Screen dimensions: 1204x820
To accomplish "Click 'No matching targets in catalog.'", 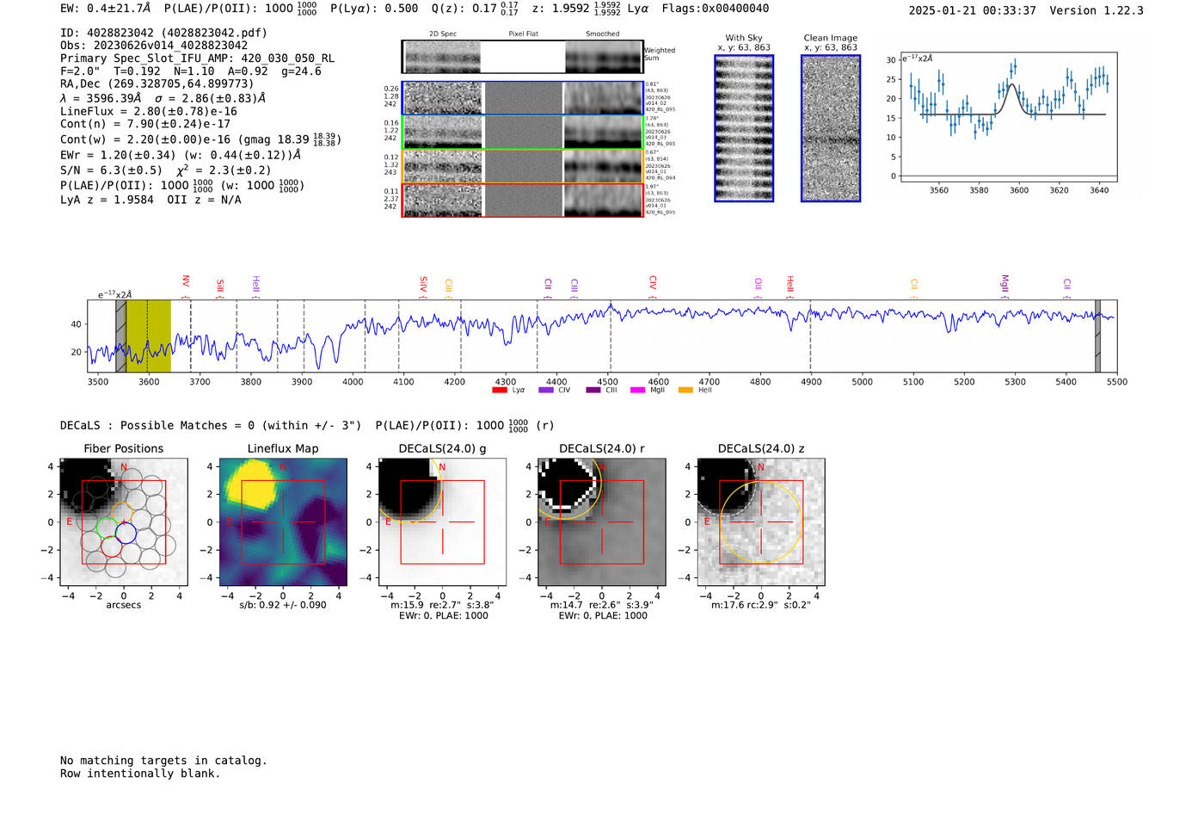I will tap(163, 761).
